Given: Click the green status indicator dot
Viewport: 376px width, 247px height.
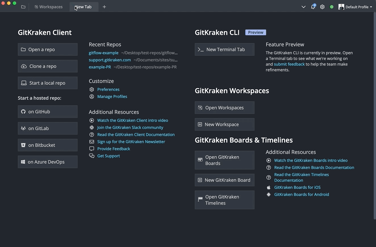Looking at the screenshot, I should [x=331, y=7].
